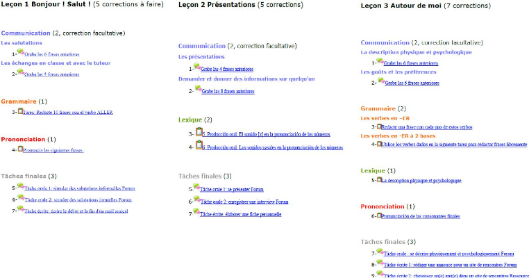
Task: Open Tâche orale 2: enregistrer une interview Forum
Action: [x=244, y=202]
